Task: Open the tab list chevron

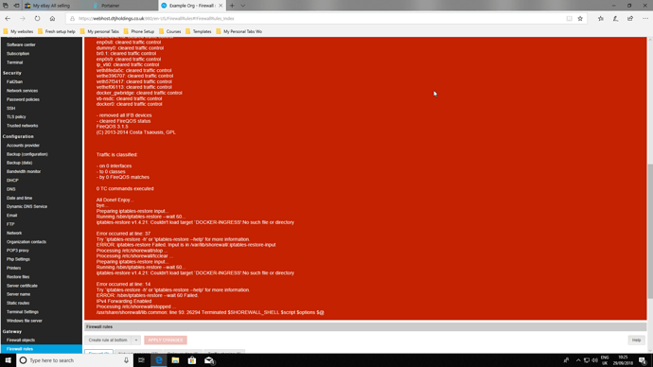Action: click(x=243, y=6)
